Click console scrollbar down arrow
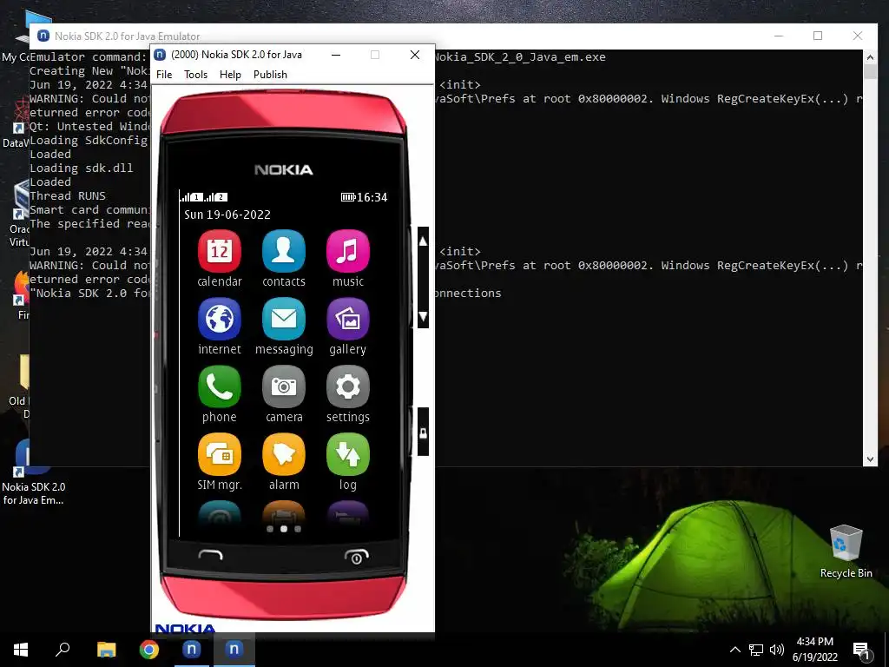The height and width of the screenshot is (667, 889). point(870,459)
